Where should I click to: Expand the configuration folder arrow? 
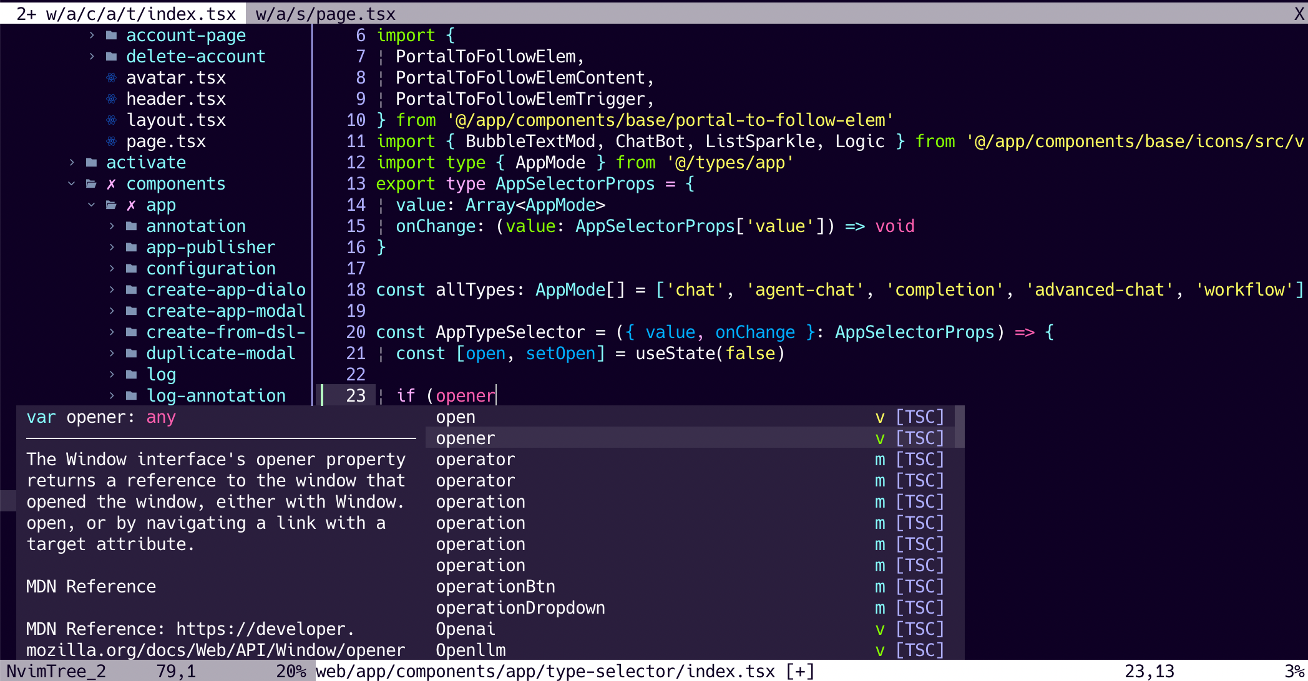tap(112, 269)
